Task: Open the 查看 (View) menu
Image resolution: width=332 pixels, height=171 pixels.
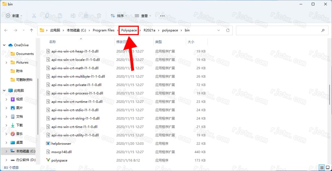Action: pyautogui.click(x=143, y=16)
